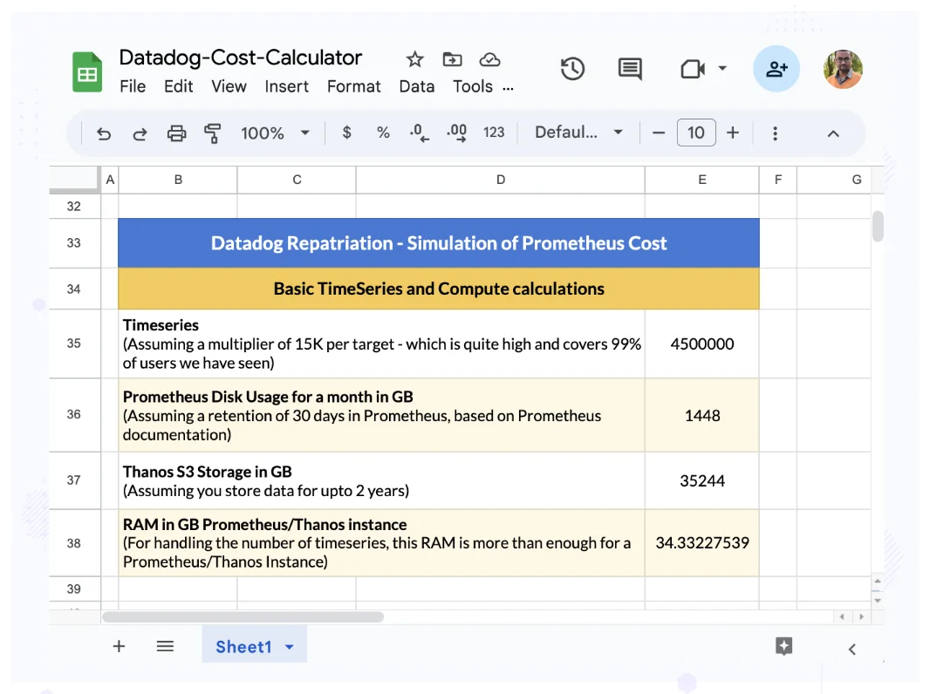Open the Insert menu

pos(286,86)
